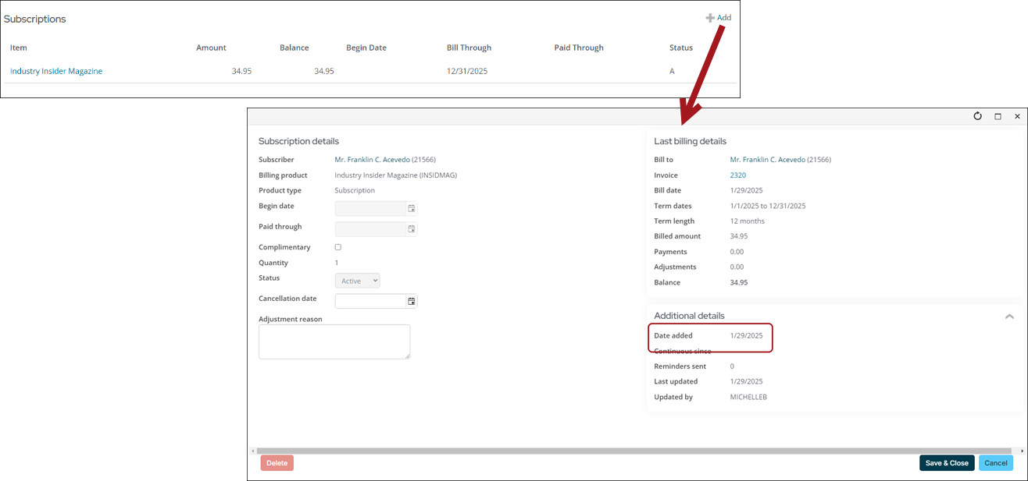Click the Add plus icon in Subscriptions
The width and height of the screenshot is (1028, 481).
point(711,18)
